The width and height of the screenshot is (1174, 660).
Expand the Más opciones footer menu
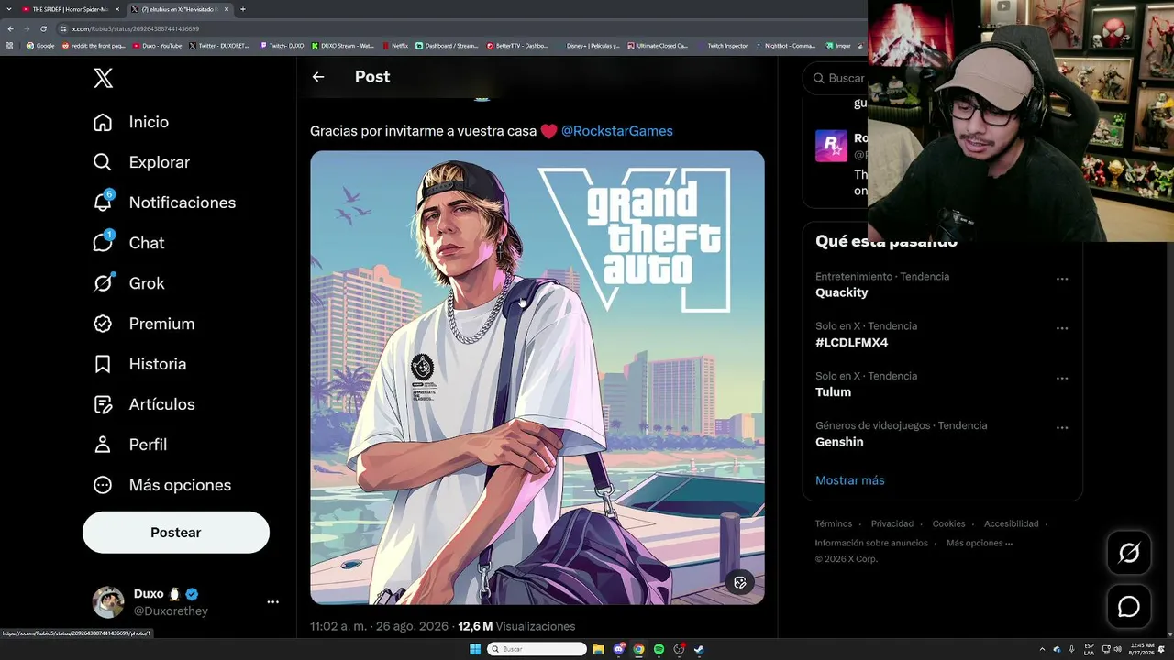point(980,544)
